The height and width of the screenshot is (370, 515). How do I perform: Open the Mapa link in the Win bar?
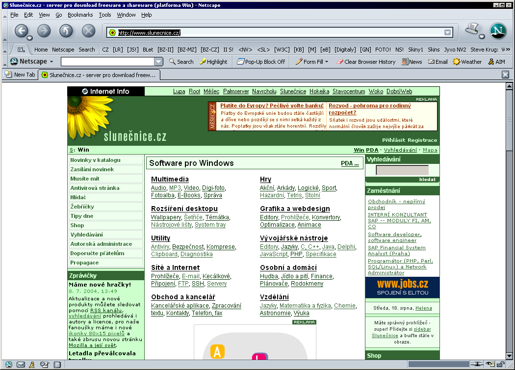pos(430,150)
